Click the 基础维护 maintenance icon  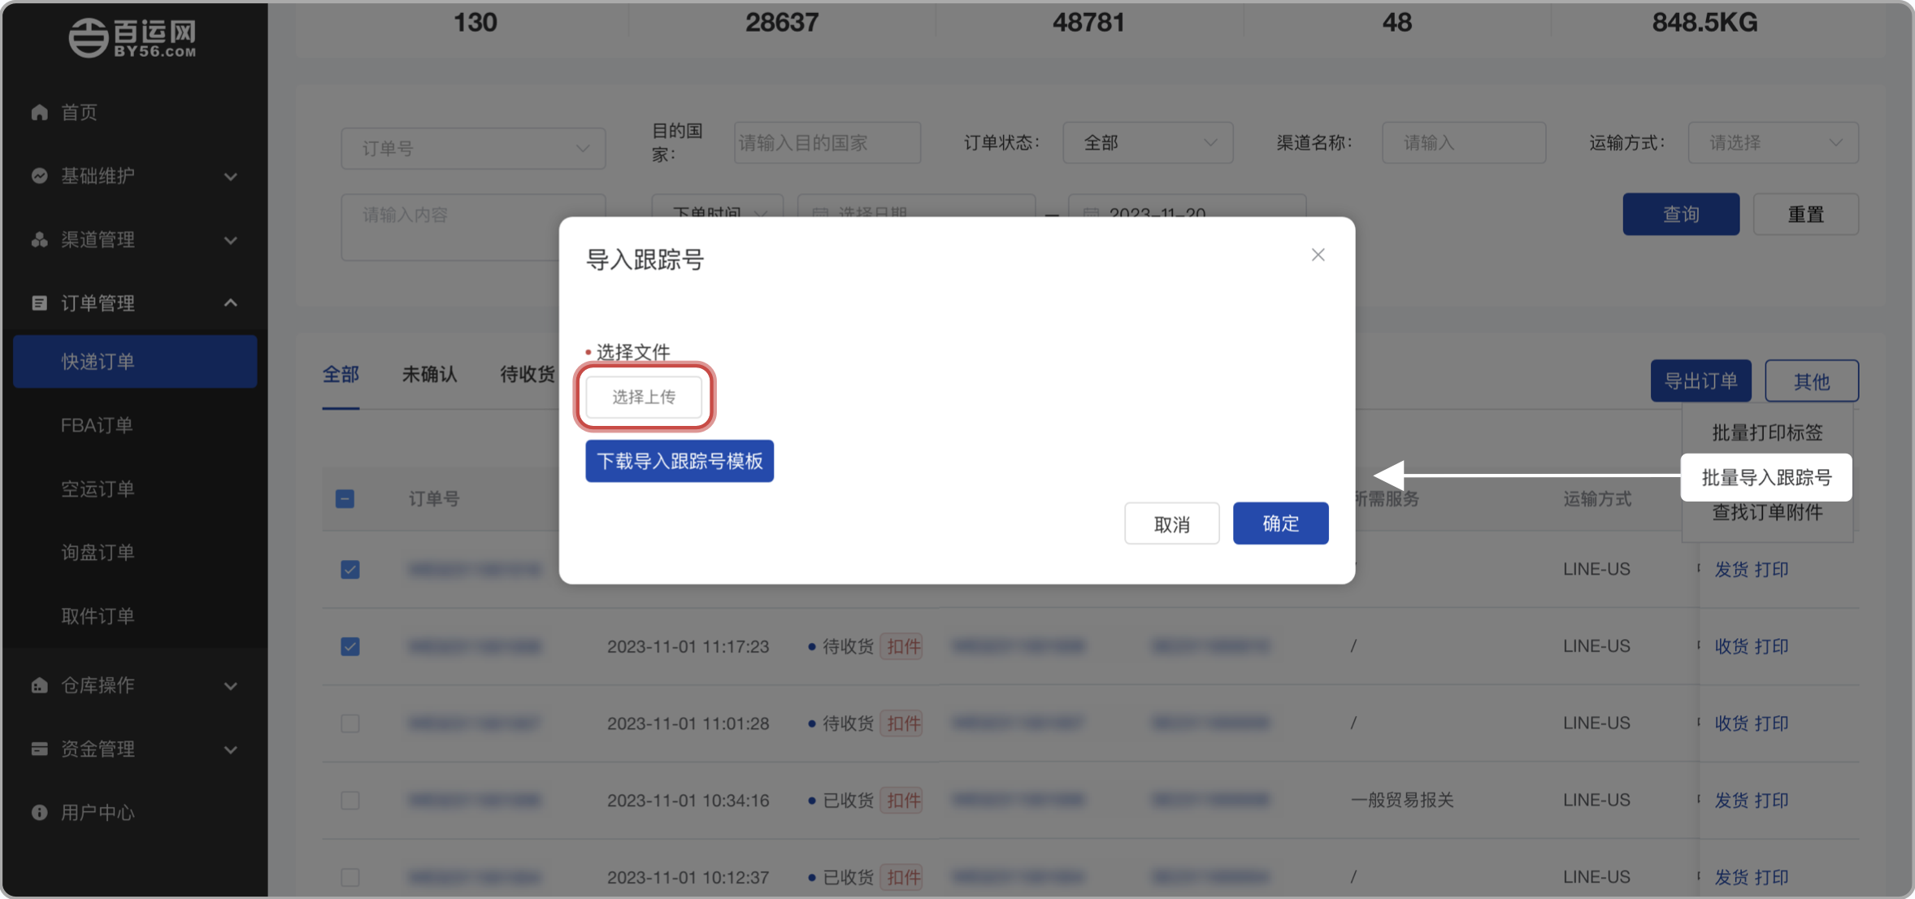tap(39, 176)
